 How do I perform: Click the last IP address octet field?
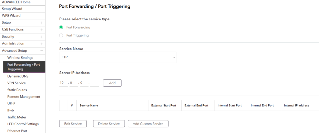click(x=94, y=83)
